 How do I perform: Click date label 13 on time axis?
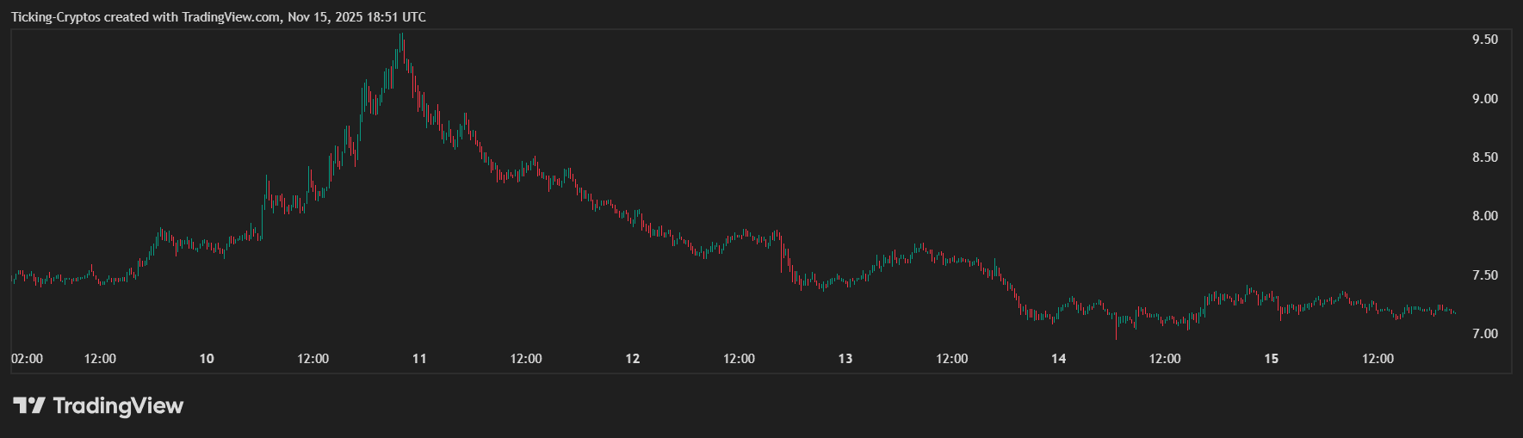pos(845,359)
